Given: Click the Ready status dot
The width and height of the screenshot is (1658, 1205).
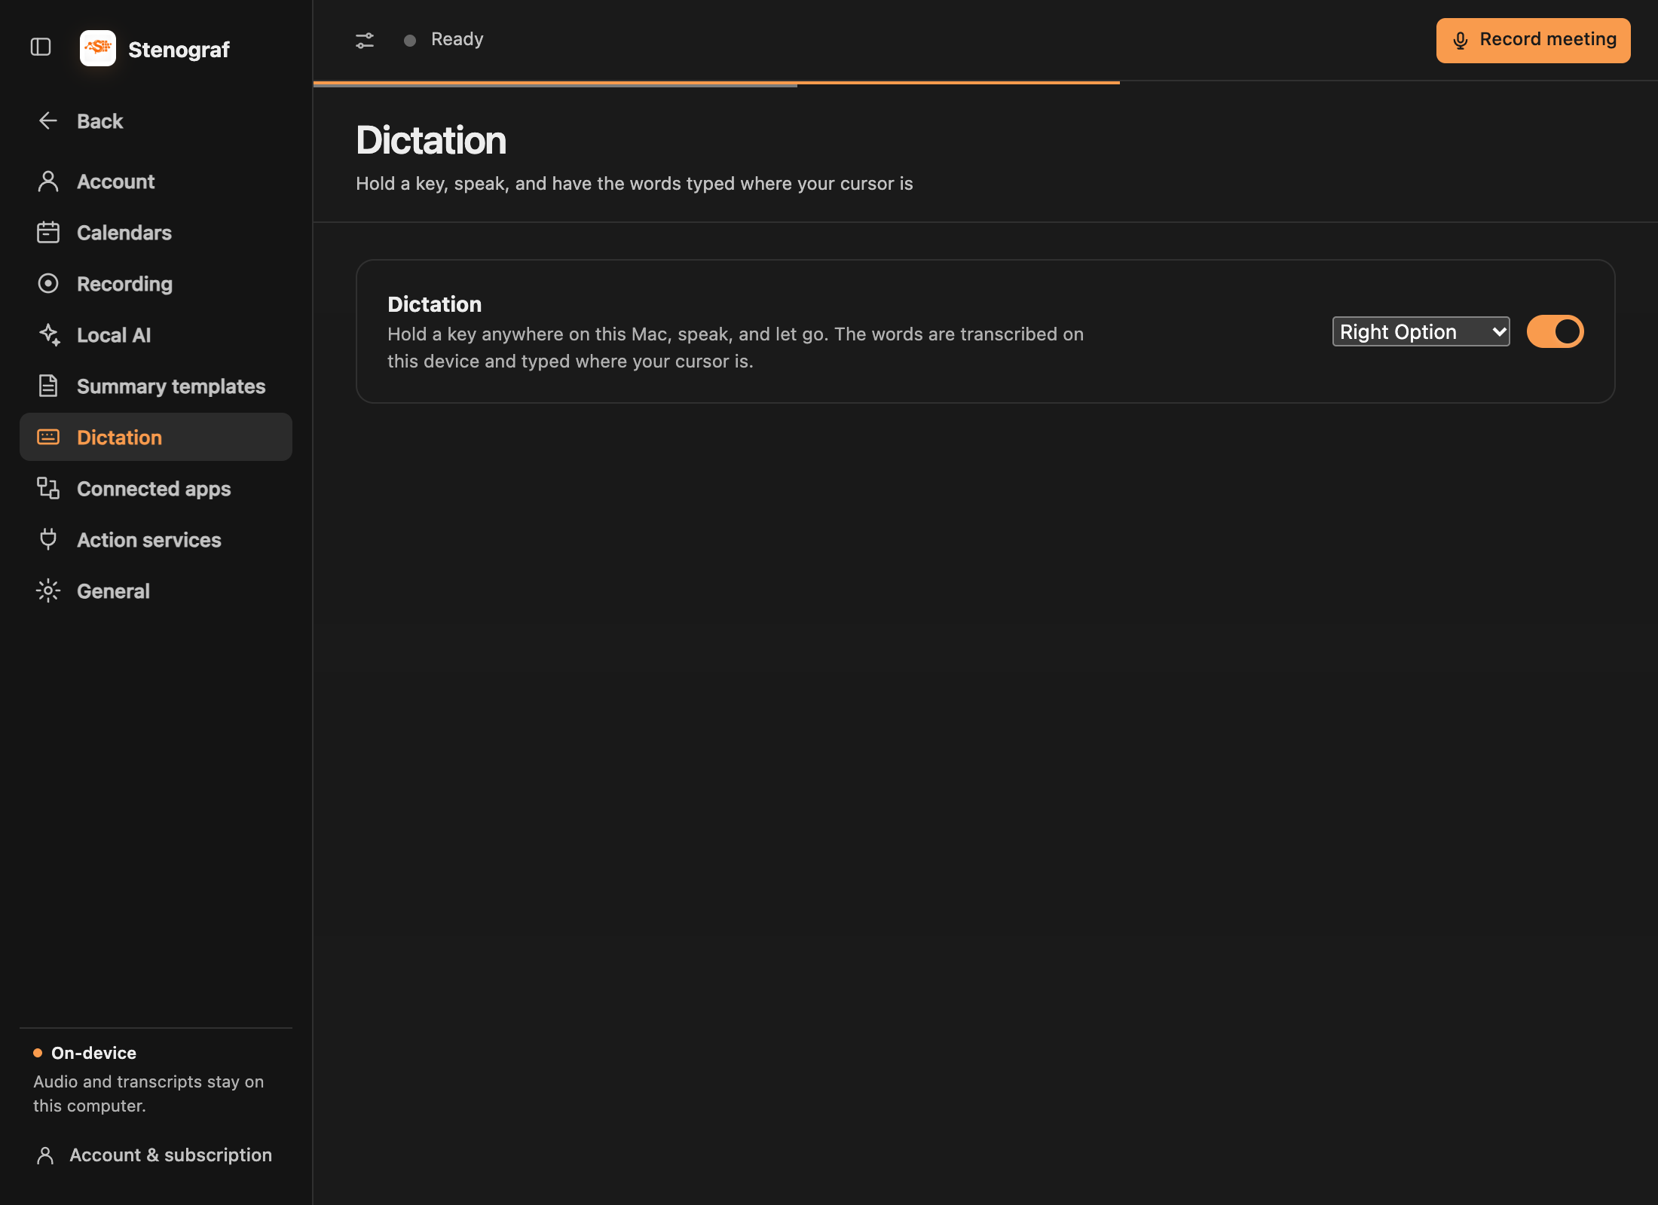Looking at the screenshot, I should [x=410, y=40].
